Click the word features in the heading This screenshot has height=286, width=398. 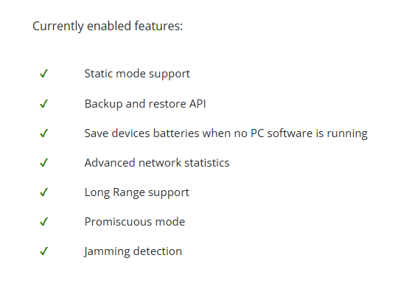pos(158,26)
